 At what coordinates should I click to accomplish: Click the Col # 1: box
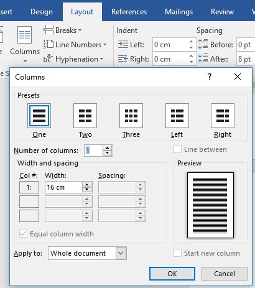coord(29,187)
